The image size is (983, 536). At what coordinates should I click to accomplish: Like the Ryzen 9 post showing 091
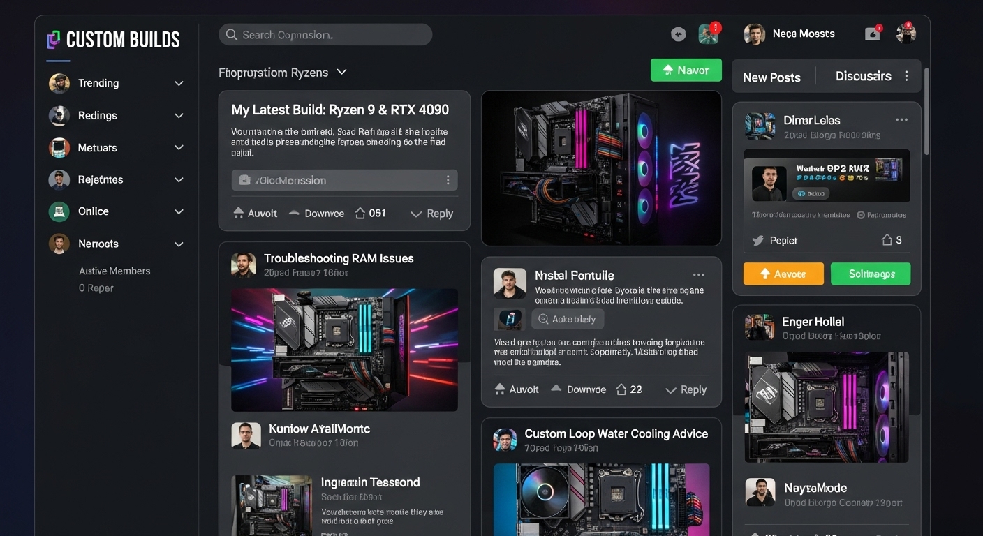(x=370, y=214)
